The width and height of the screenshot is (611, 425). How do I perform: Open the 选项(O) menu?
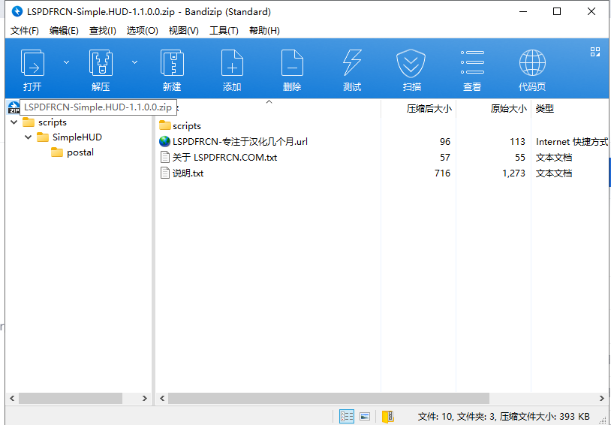point(142,31)
